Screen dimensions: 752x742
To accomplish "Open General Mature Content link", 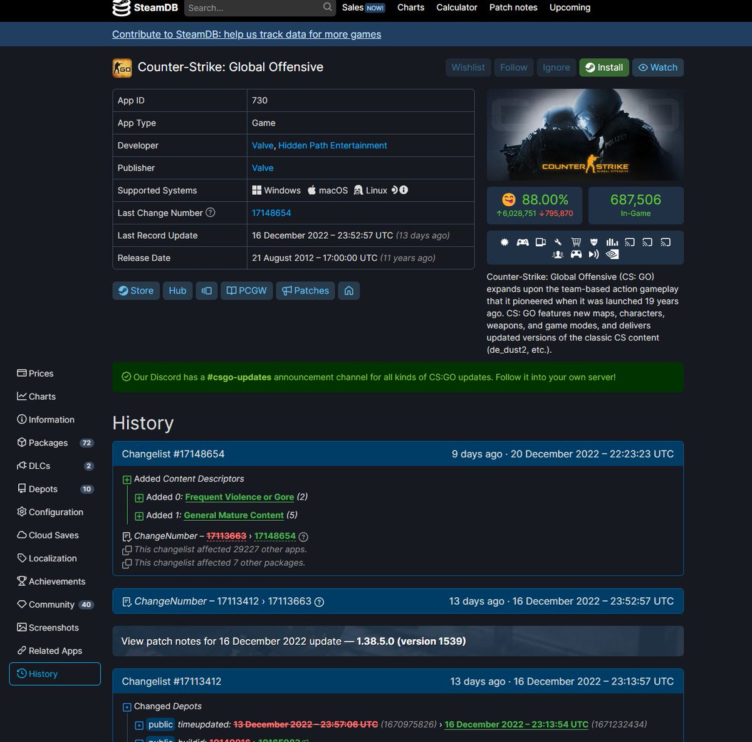I will [234, 515].
